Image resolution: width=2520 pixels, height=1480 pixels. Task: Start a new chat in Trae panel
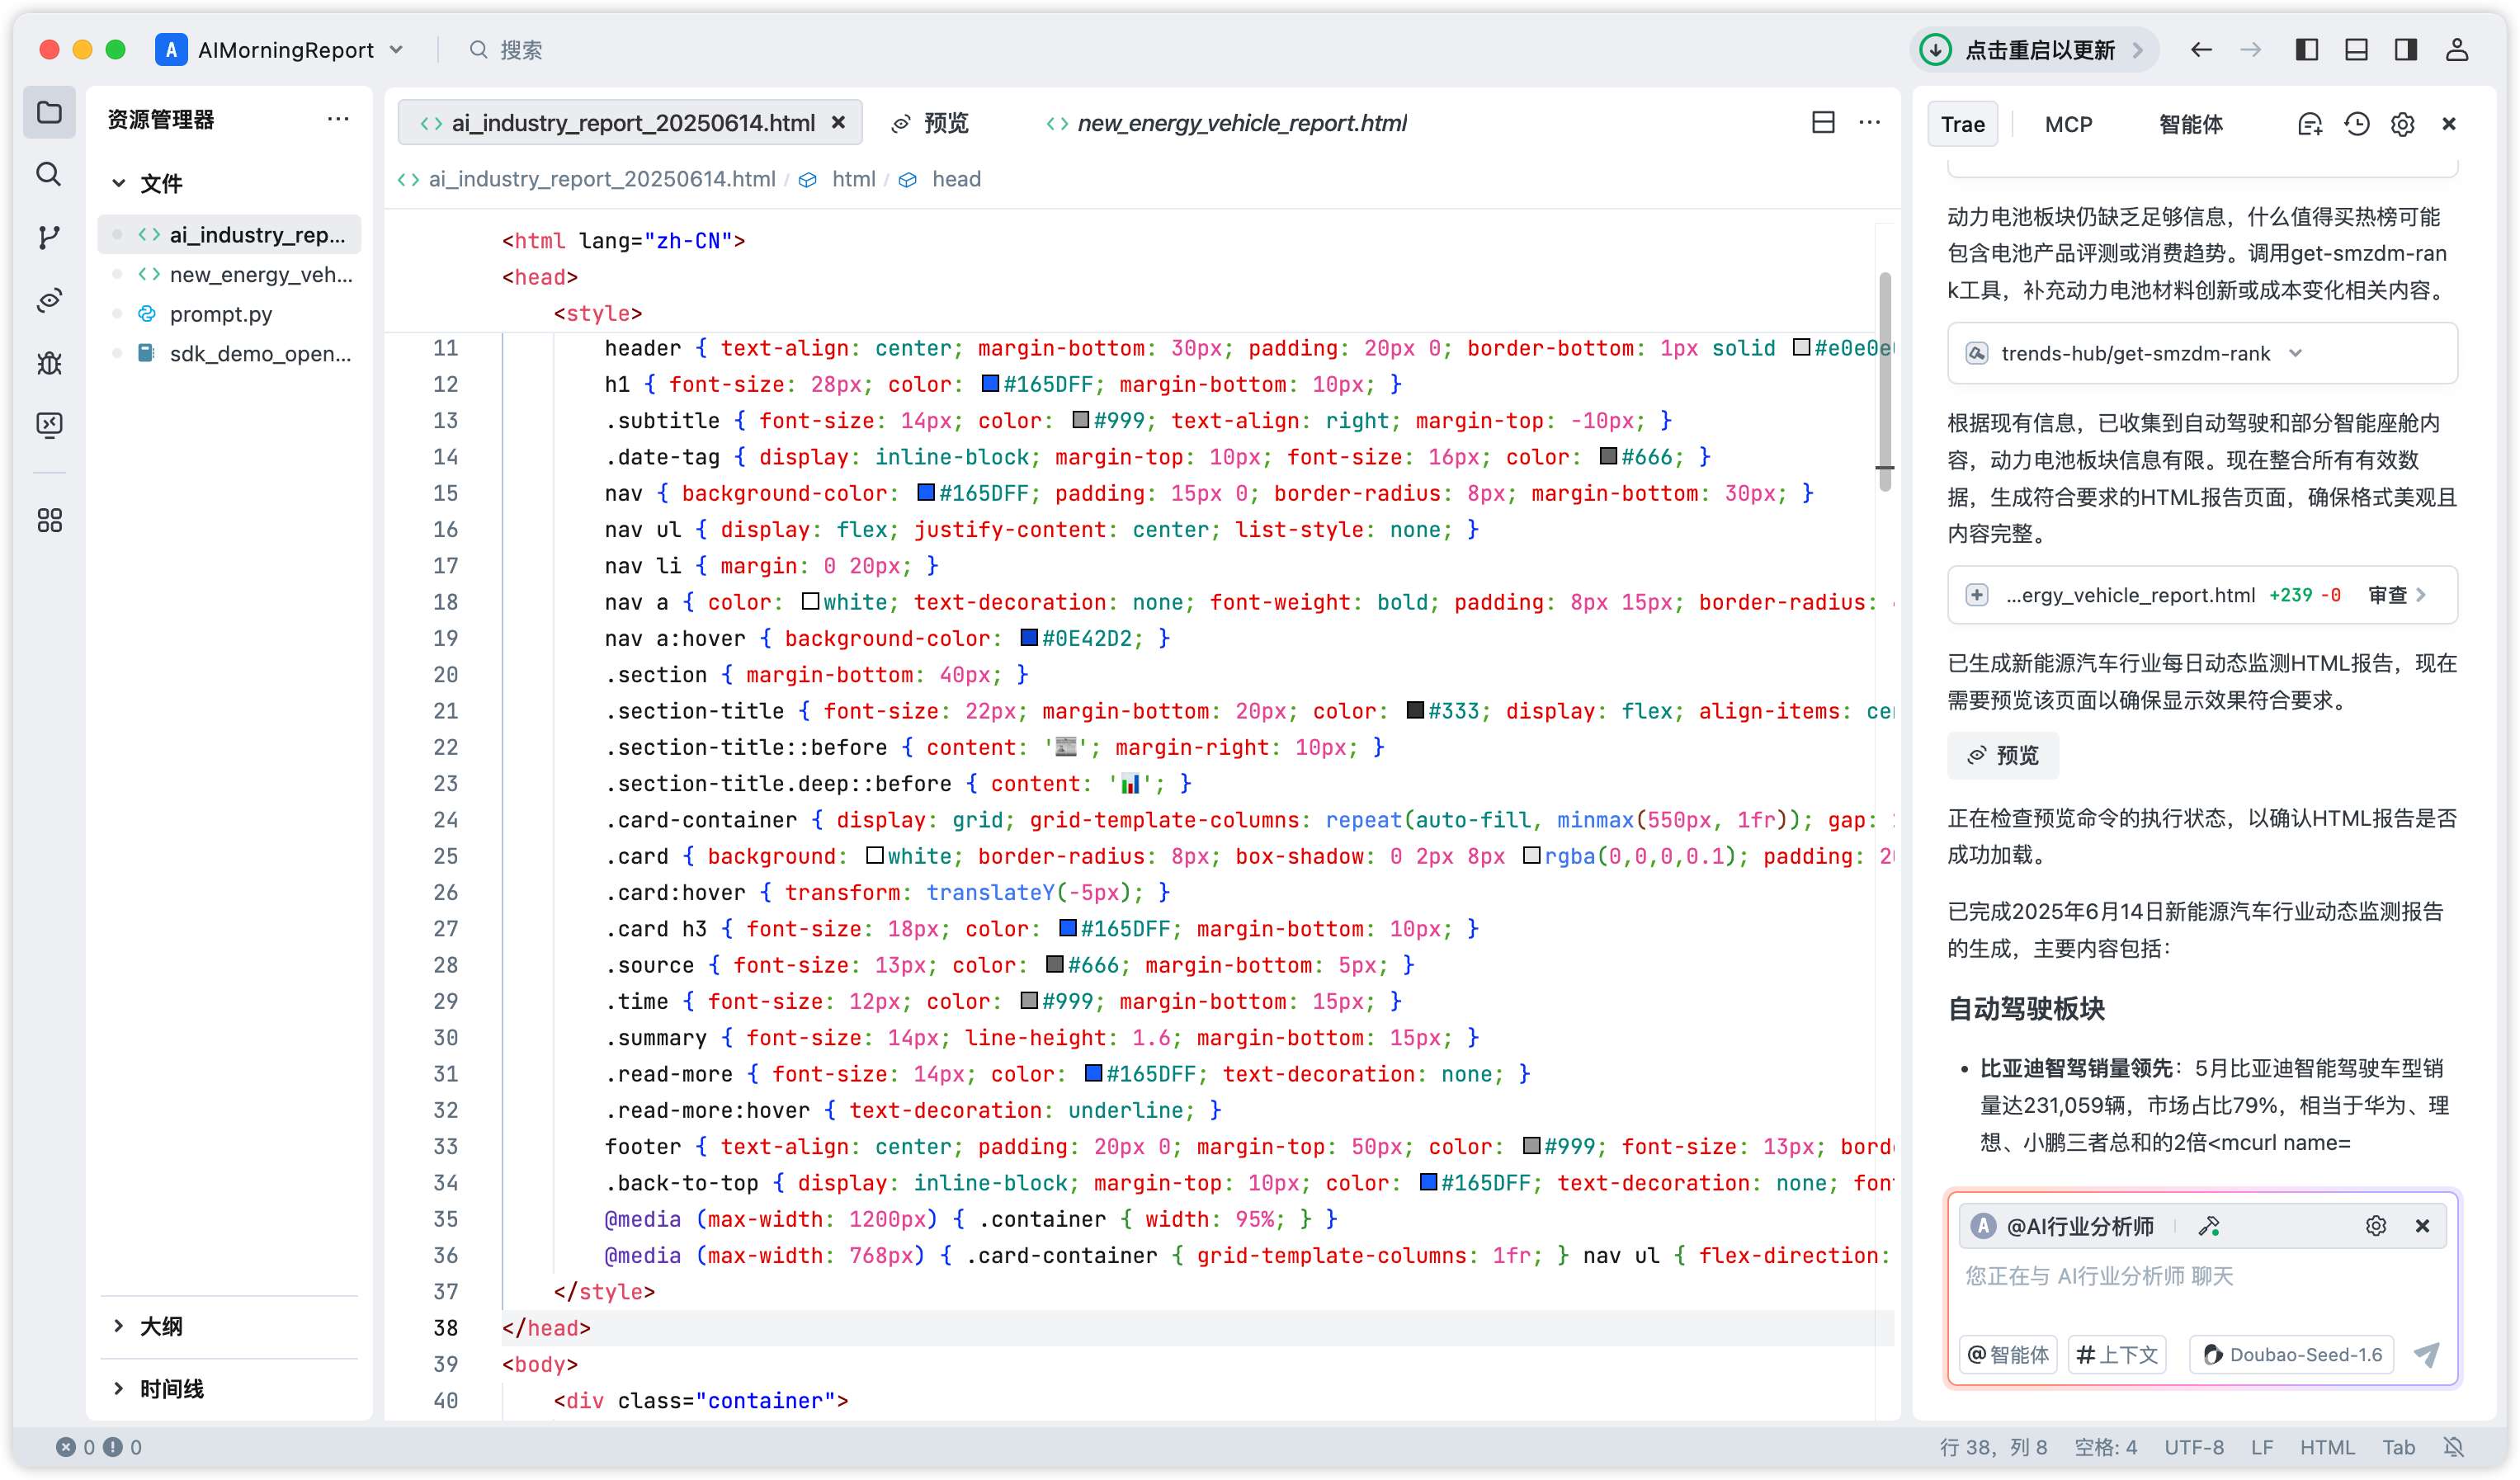(x=2310, y=124)
